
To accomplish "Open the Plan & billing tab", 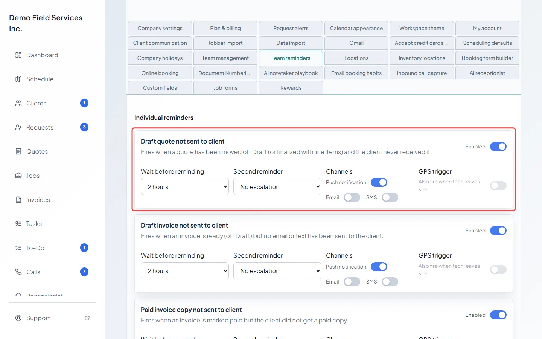I will pos(225,28).
